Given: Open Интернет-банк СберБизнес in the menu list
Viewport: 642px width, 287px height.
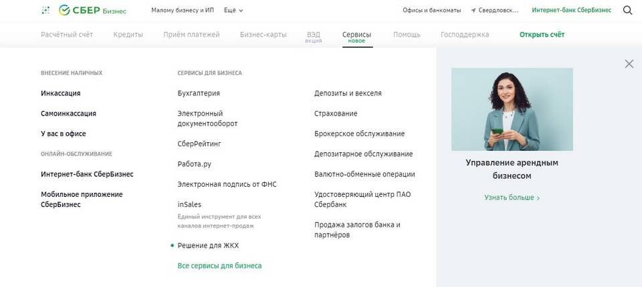Looking at the screenshot, I should (x=87, y=174).
